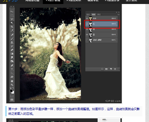This screenshot has height=122, width=149.
Task: Reset default foreground and background colors
Action: (x=11, y=88)
